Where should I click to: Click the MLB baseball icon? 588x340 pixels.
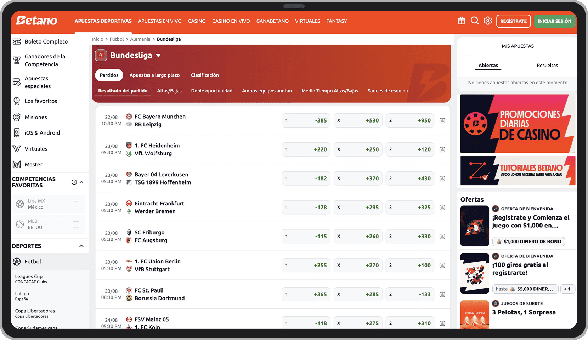(x=20, y=224)
